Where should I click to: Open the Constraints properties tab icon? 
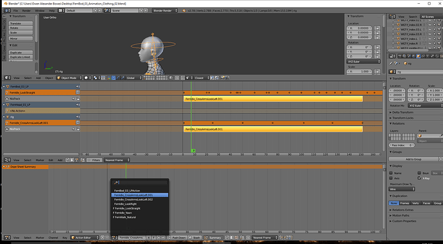coord(423,57)
